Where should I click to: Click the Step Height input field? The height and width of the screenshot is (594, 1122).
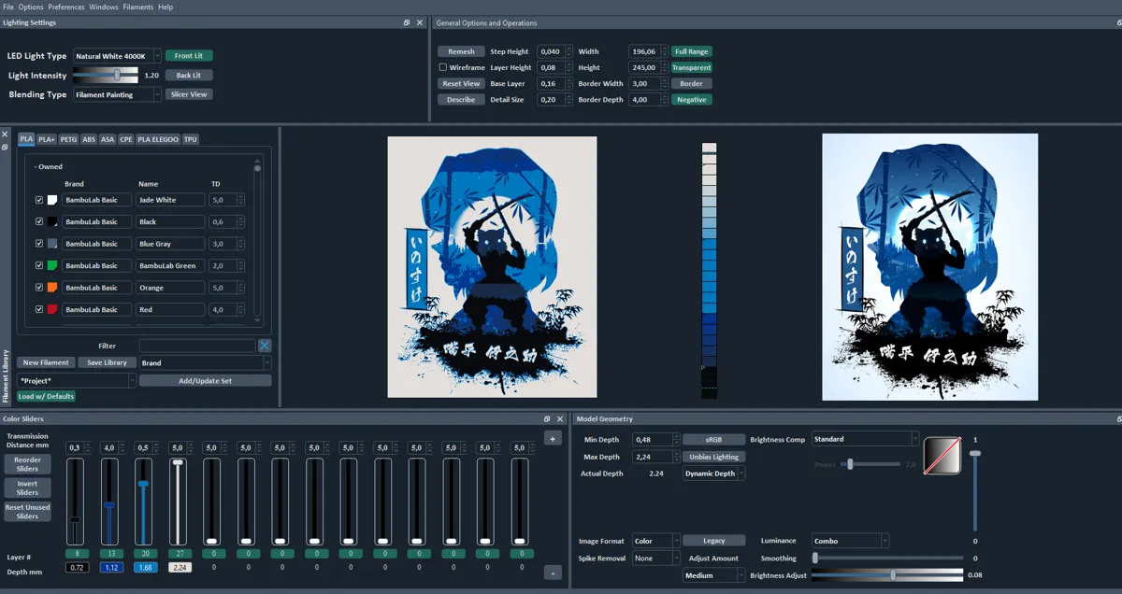point(554,51)
